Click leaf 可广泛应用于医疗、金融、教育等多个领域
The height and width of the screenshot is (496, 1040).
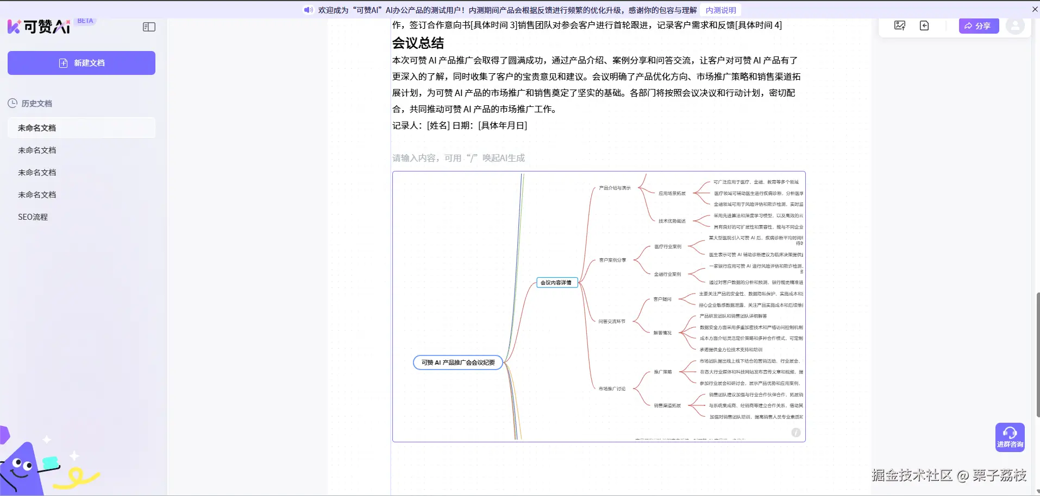(x=756, y=182)
